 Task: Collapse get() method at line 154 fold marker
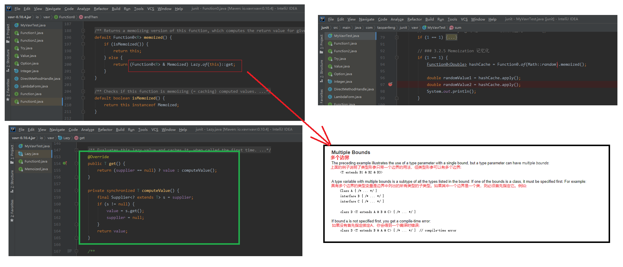click(x=76, y=163)
